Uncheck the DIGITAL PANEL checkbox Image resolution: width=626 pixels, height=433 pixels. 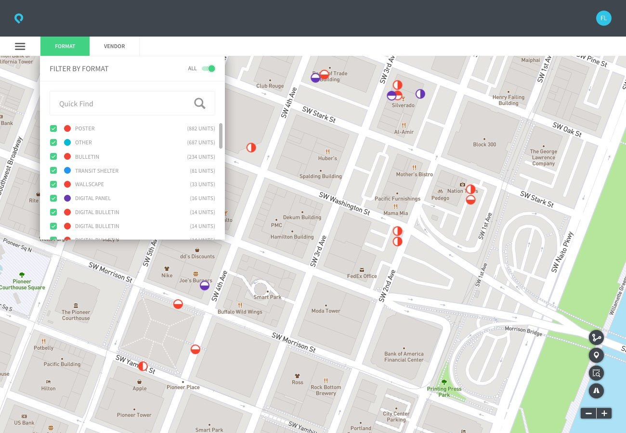point(53,198)
